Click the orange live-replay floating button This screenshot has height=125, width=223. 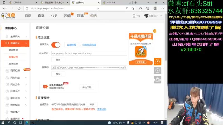[157, 61]
